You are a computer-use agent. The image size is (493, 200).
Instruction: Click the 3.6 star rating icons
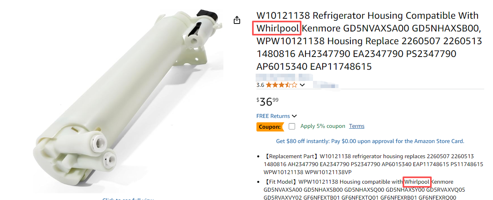pos(282,85)
